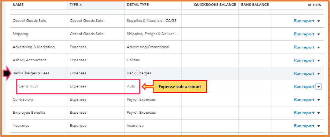The image size is (330, 137).
Task: Click the Shipping, Freight & Deliver… detail type
Action: click(152, 34)
